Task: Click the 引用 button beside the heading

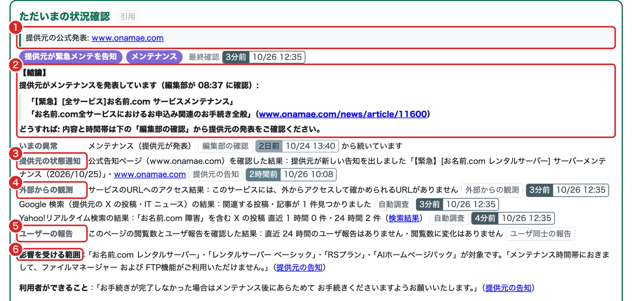Action: tap(128, 17)
